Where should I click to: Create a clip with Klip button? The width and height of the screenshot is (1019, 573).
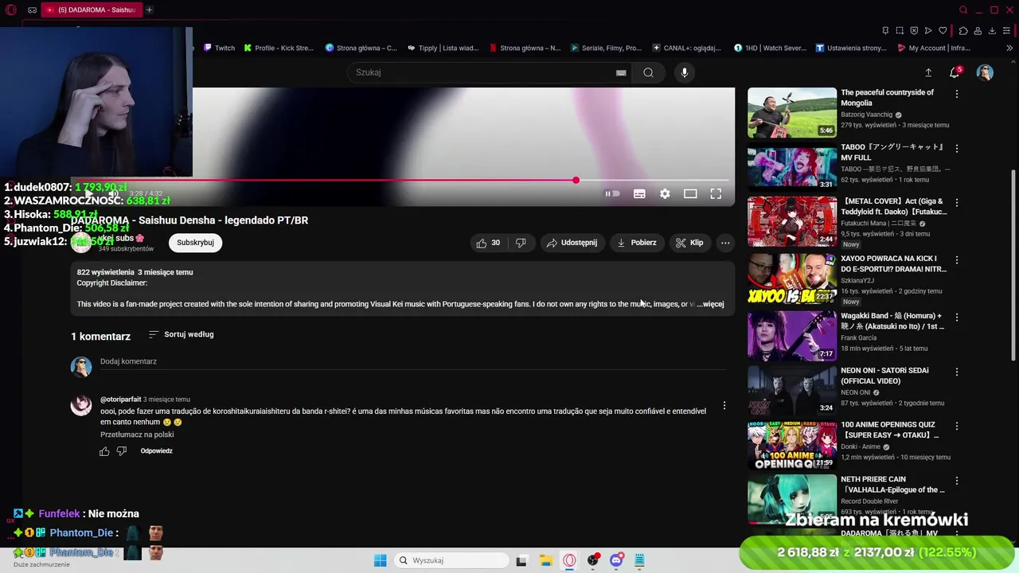click(689, 243)
